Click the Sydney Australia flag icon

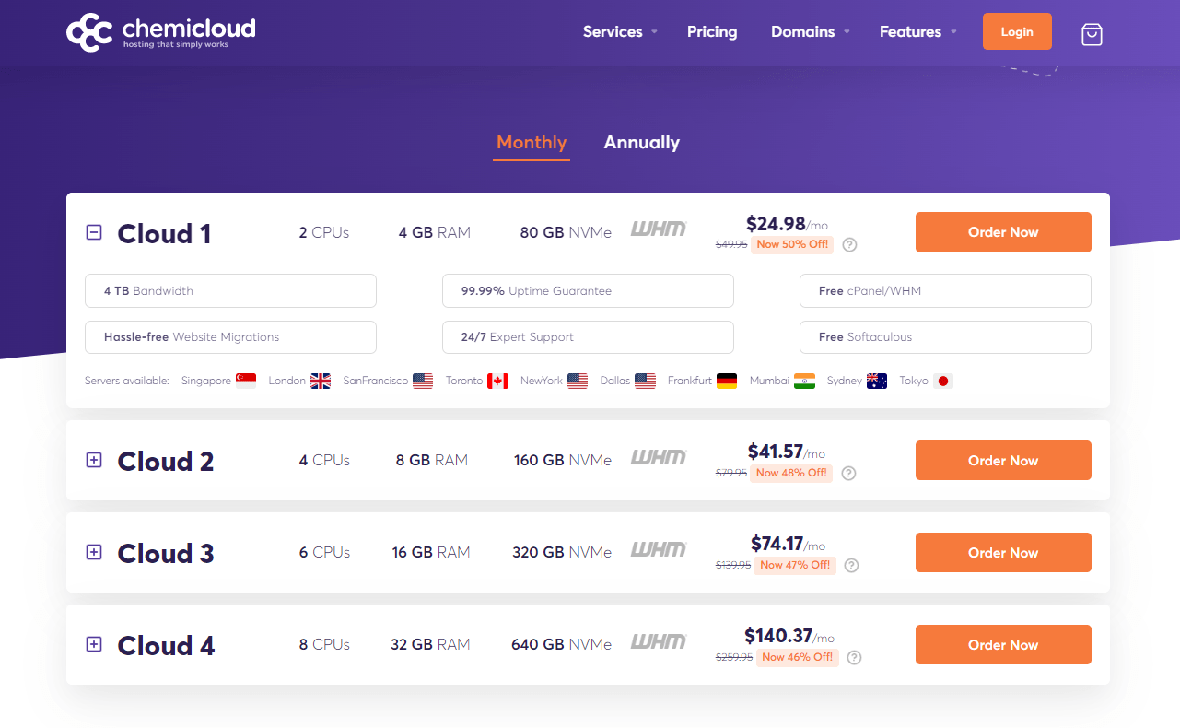(x=877, y=381)
